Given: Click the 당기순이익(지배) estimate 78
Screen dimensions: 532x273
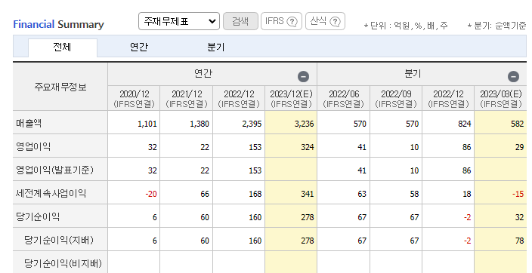Looking at the screenshot, I should click(x=520, y=241).
